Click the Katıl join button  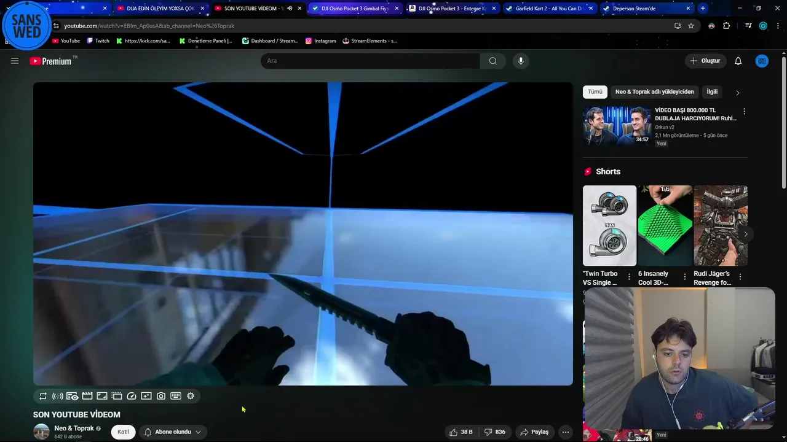123,432
